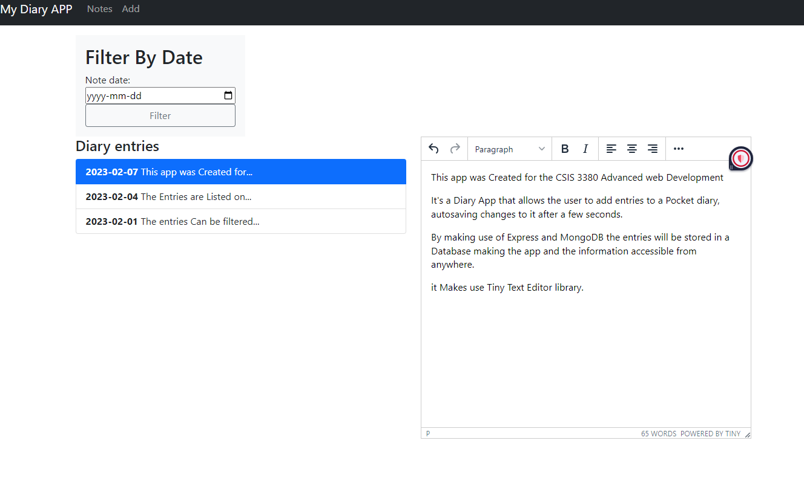Show more toolbar options via ellipsis

tap(679, 149)
